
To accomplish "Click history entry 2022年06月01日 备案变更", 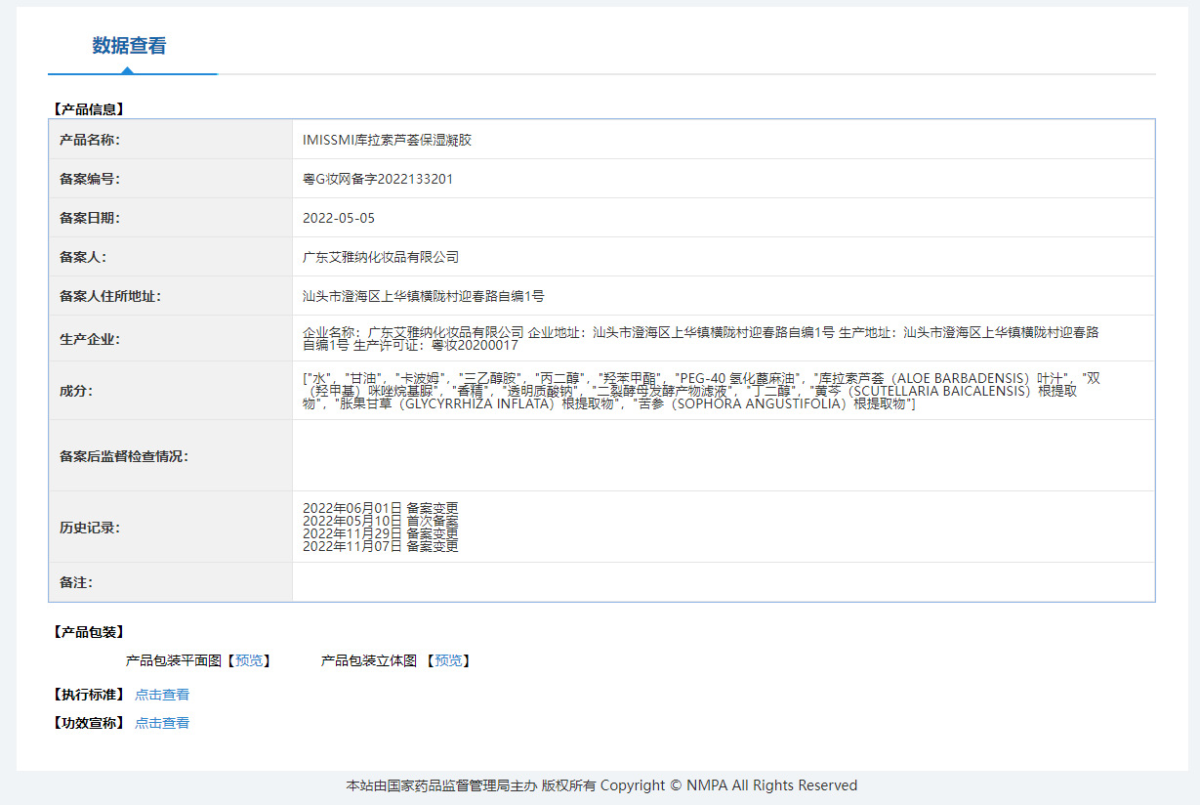I will [x=380, y=509].
